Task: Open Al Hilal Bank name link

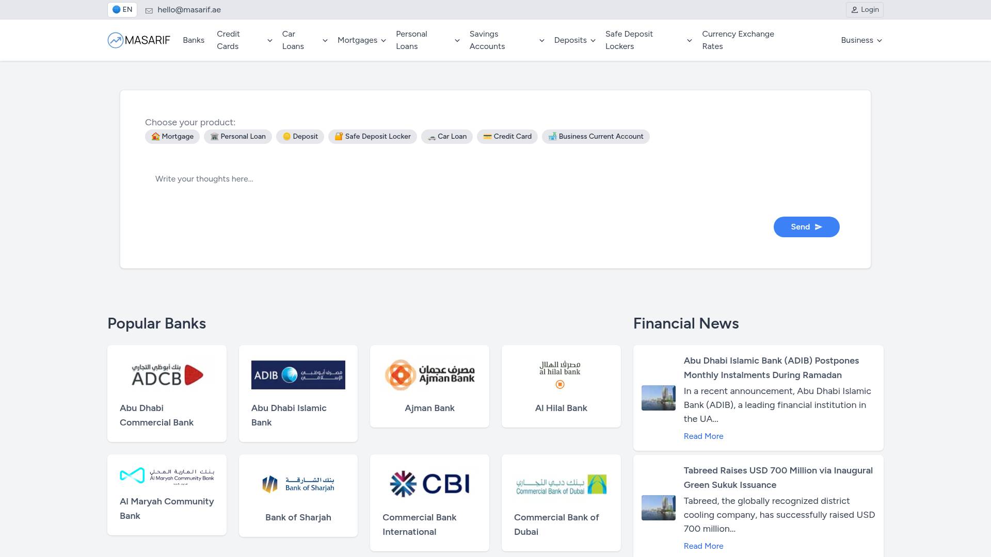Action: [x=561, y=408]
